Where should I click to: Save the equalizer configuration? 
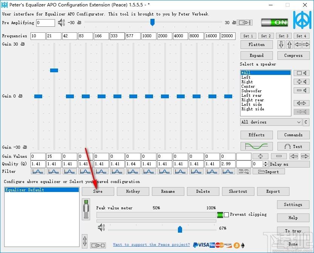98,191
